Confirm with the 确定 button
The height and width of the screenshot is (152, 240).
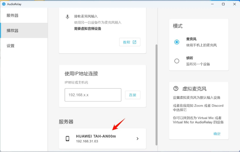[x=217, y=134]
